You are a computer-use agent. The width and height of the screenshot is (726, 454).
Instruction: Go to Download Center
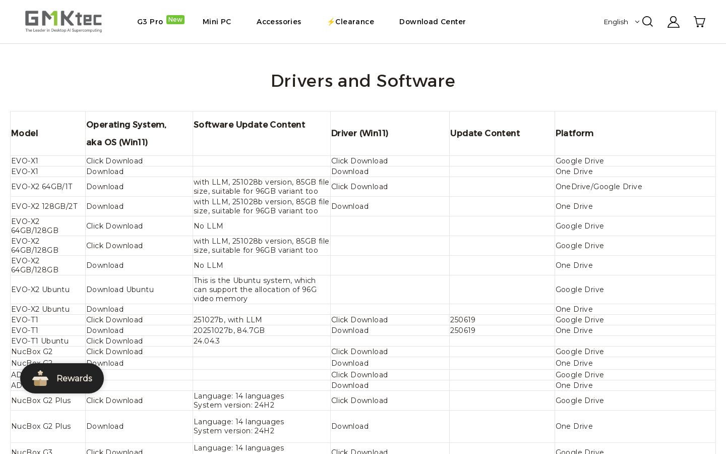(433, 22)
